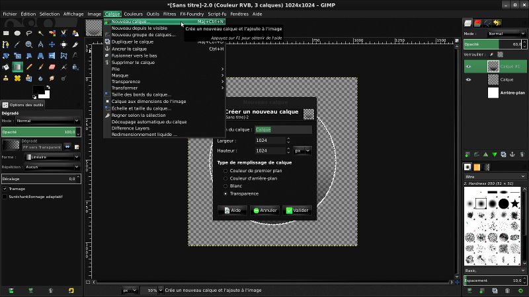Select the Rectangle Select tool
This screenshot has height=297, width=529.
tap(6, 33)
